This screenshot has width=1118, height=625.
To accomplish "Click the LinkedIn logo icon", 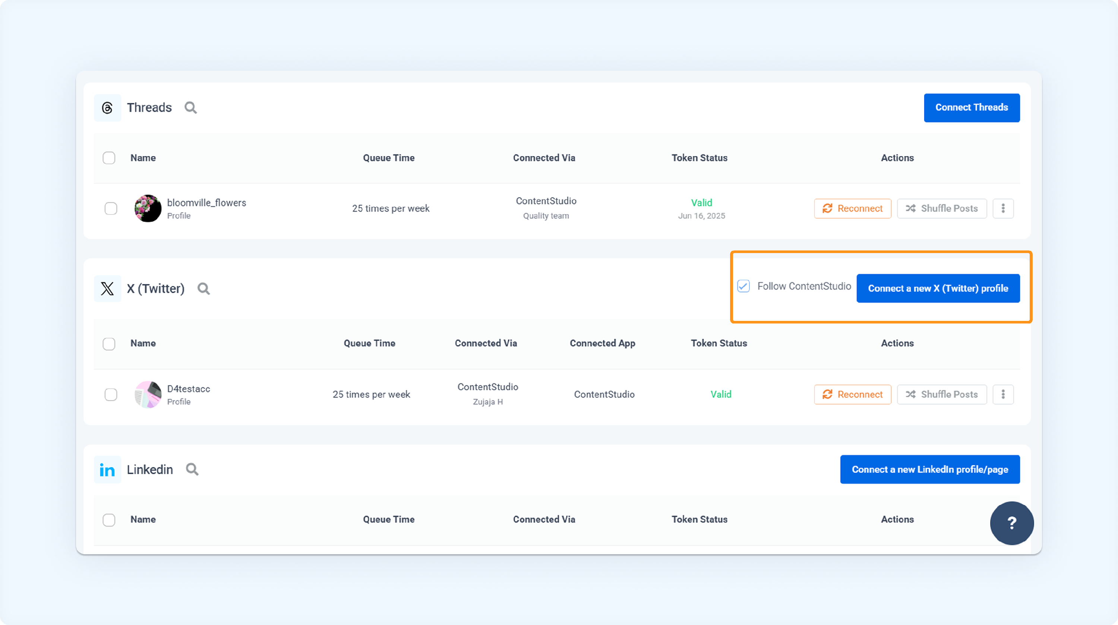I will (107, 470).
